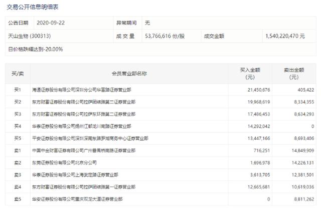The image size is (321, 211).
Task: Click 中国中金财富证券 广州番禺桥南路营业部
Action: pos(84,150)
